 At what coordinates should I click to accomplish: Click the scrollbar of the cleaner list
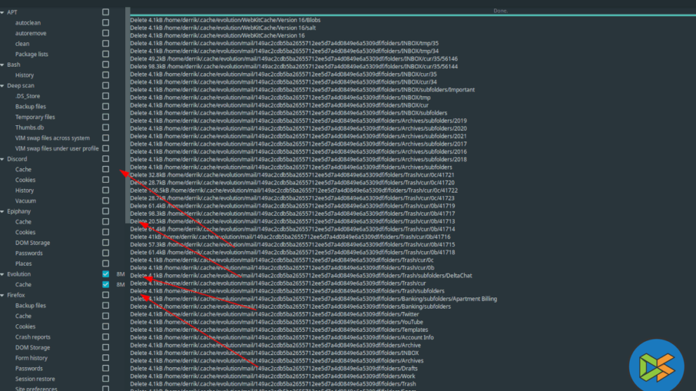[128, 115]
